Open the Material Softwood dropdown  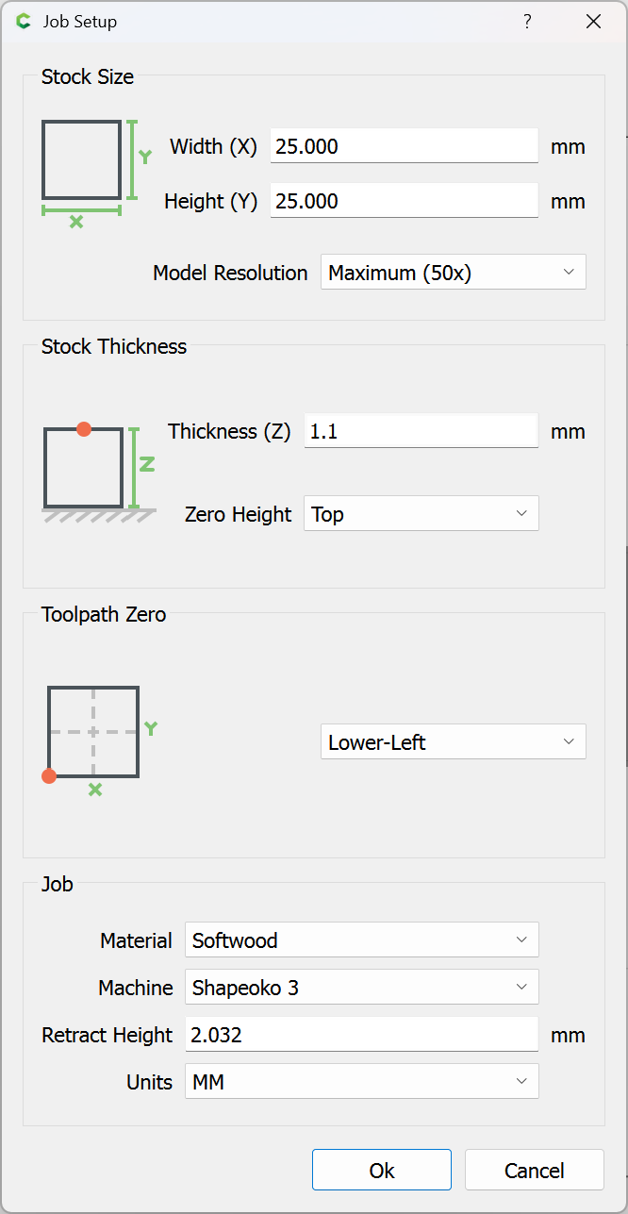[x=362, y=940]
